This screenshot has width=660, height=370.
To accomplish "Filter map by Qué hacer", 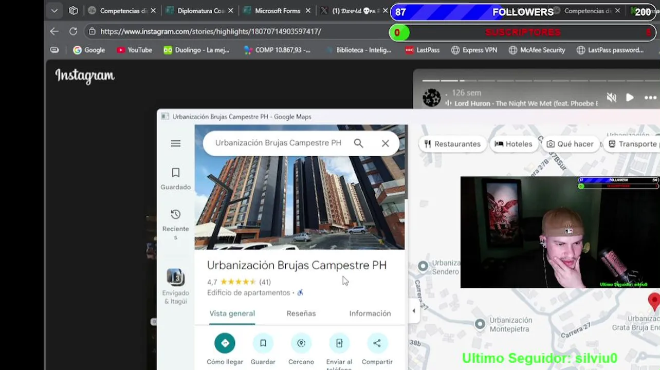I will pyautogui.click(x=570, y=144).
